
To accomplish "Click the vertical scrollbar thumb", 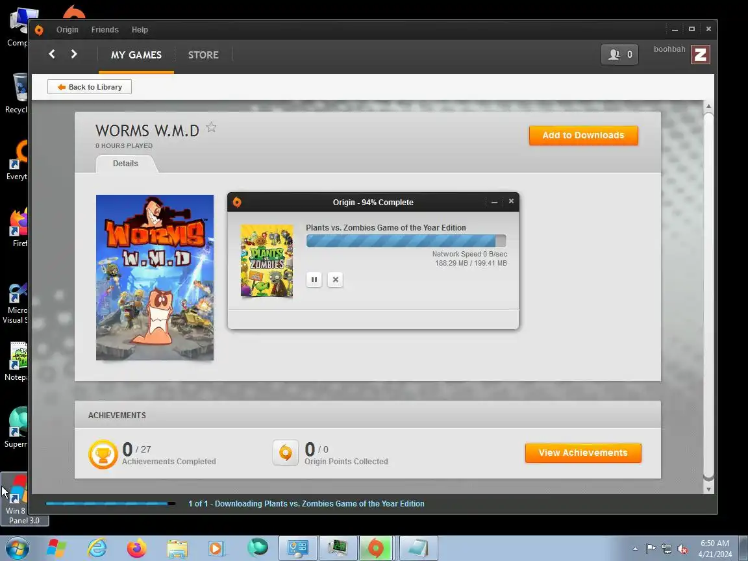I will coord(708,296).
